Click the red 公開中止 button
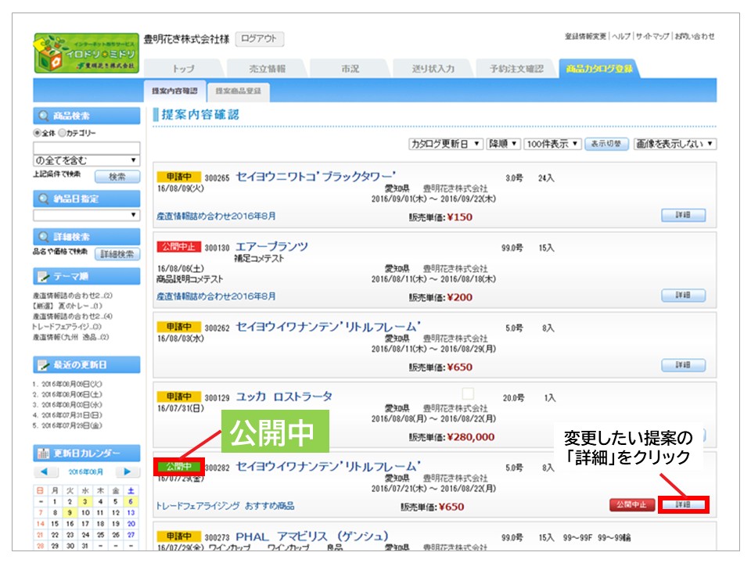Screen dimensions: 751x563 point(631,505)
